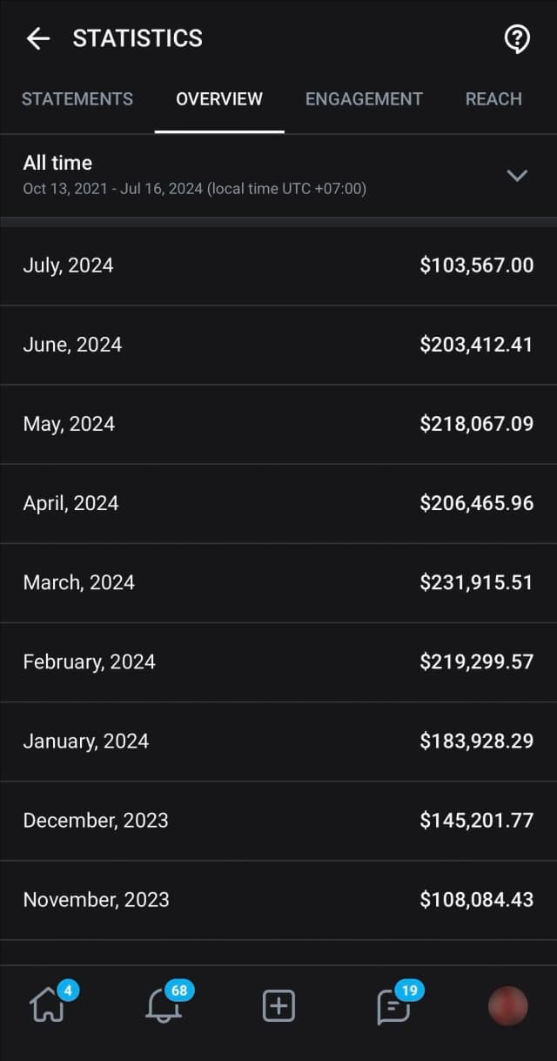Screen dimensions: 557x1061
Task: Switch to the Engagement tab
Action: pos(364,99)
